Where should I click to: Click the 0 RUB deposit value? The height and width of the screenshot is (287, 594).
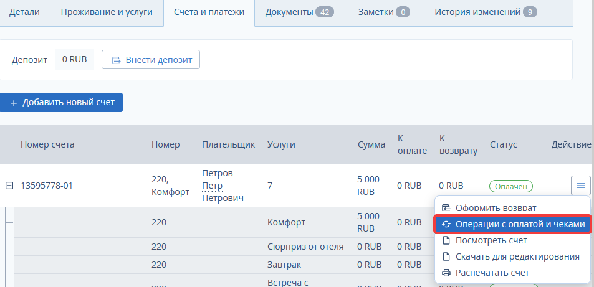[74, 59]
